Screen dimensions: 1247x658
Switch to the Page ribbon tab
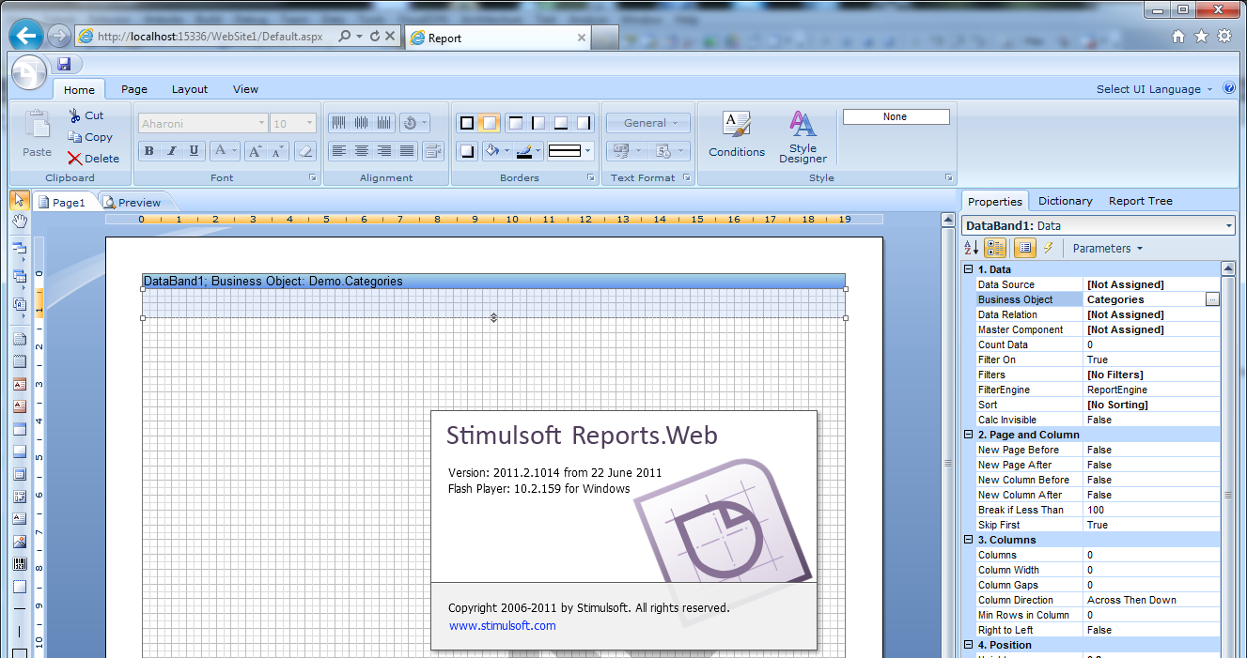134,89
